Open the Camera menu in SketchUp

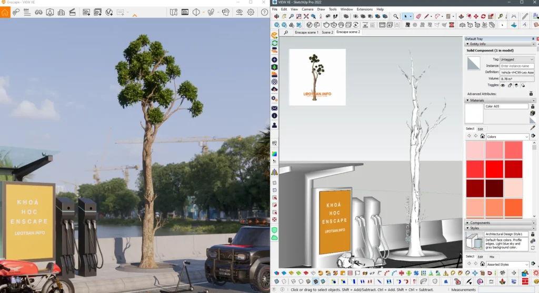(307, 9)
